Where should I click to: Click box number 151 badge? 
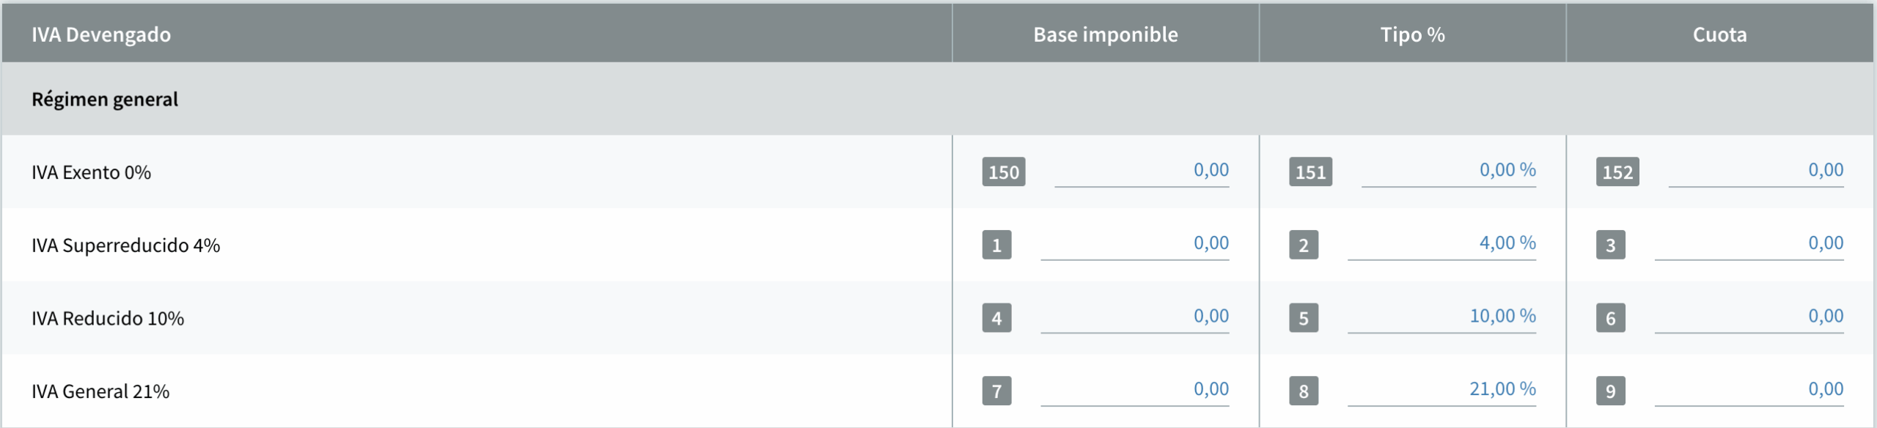[1311, 172]
